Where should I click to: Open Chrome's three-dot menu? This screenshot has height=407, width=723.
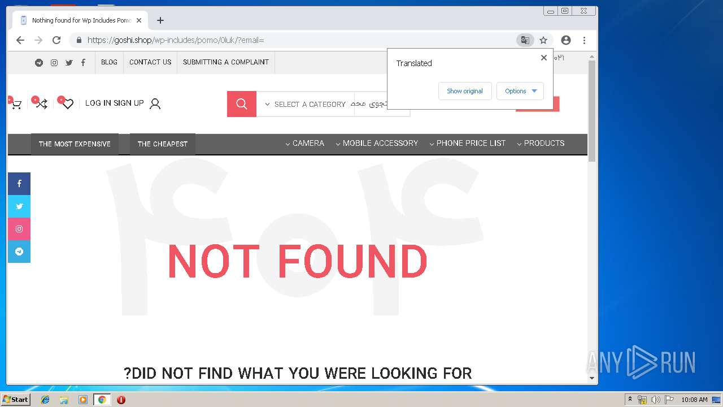coord(584,40)
